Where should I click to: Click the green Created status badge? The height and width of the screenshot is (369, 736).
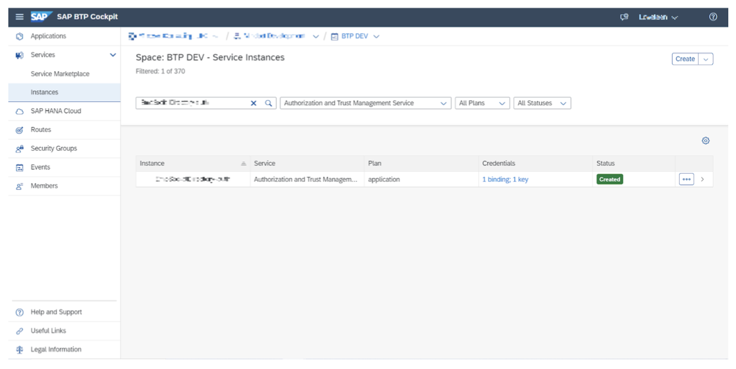coord(610,179)
